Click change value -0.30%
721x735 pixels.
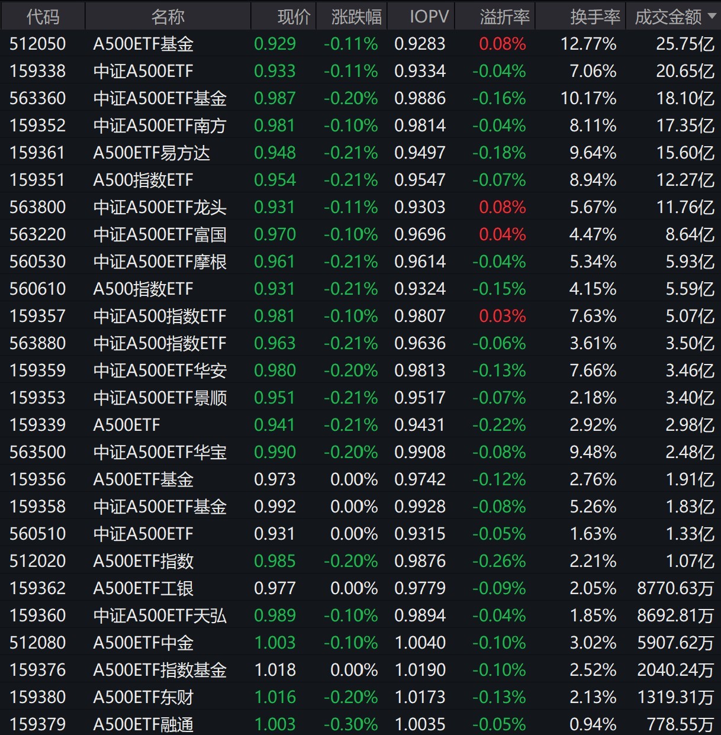[350, 724]
